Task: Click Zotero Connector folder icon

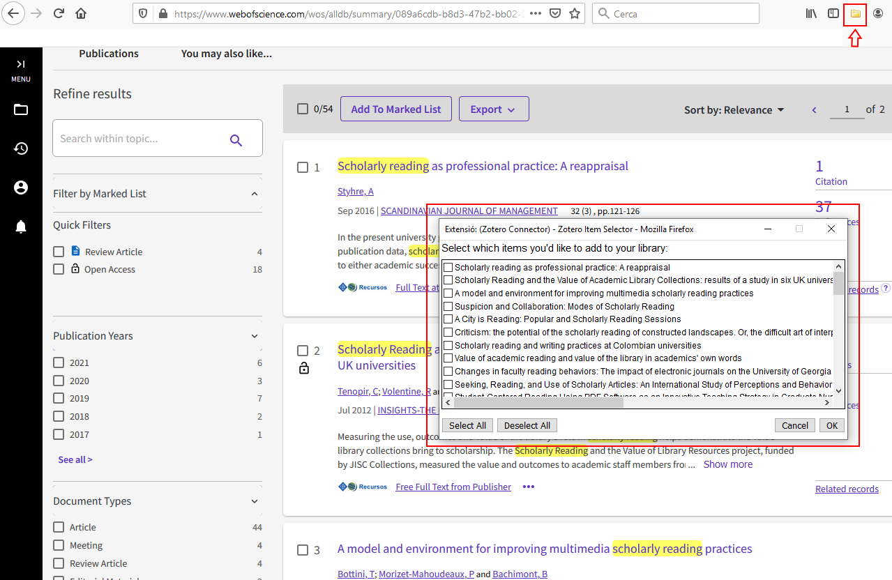Action: point(855,14)
